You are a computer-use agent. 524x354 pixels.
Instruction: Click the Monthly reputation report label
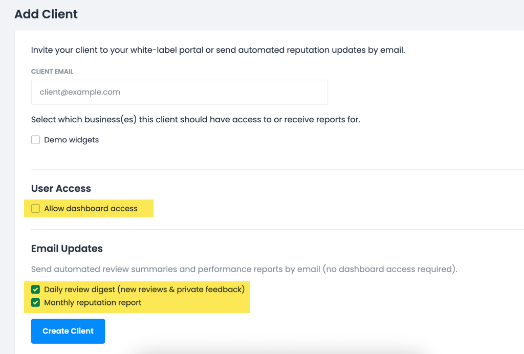[x=92, y=302]
